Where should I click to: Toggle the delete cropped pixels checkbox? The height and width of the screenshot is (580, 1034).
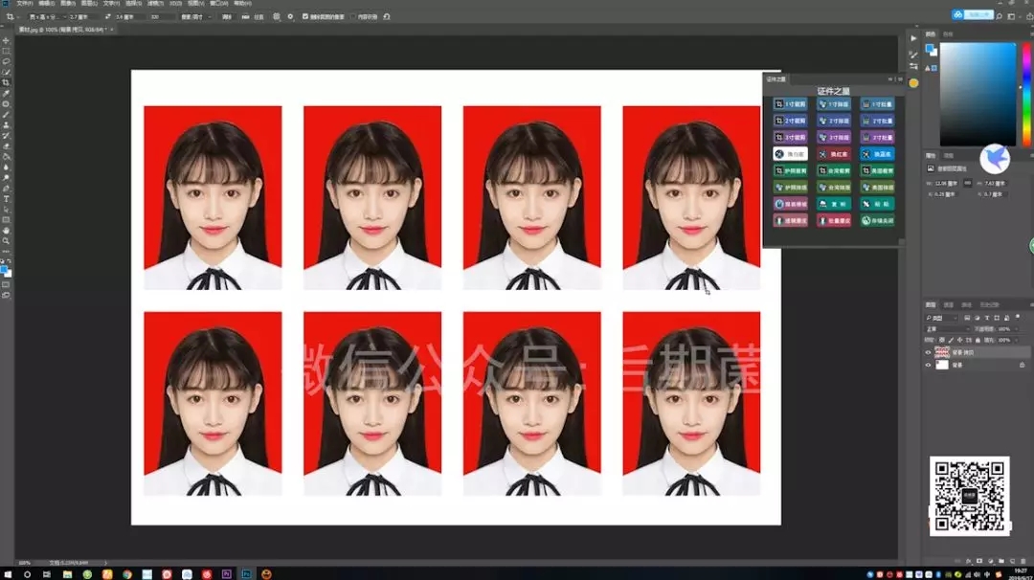[x=305, y=16]
